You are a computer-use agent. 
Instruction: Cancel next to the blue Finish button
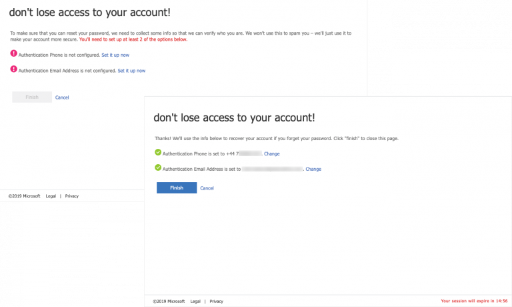click(x=207, y=188)
